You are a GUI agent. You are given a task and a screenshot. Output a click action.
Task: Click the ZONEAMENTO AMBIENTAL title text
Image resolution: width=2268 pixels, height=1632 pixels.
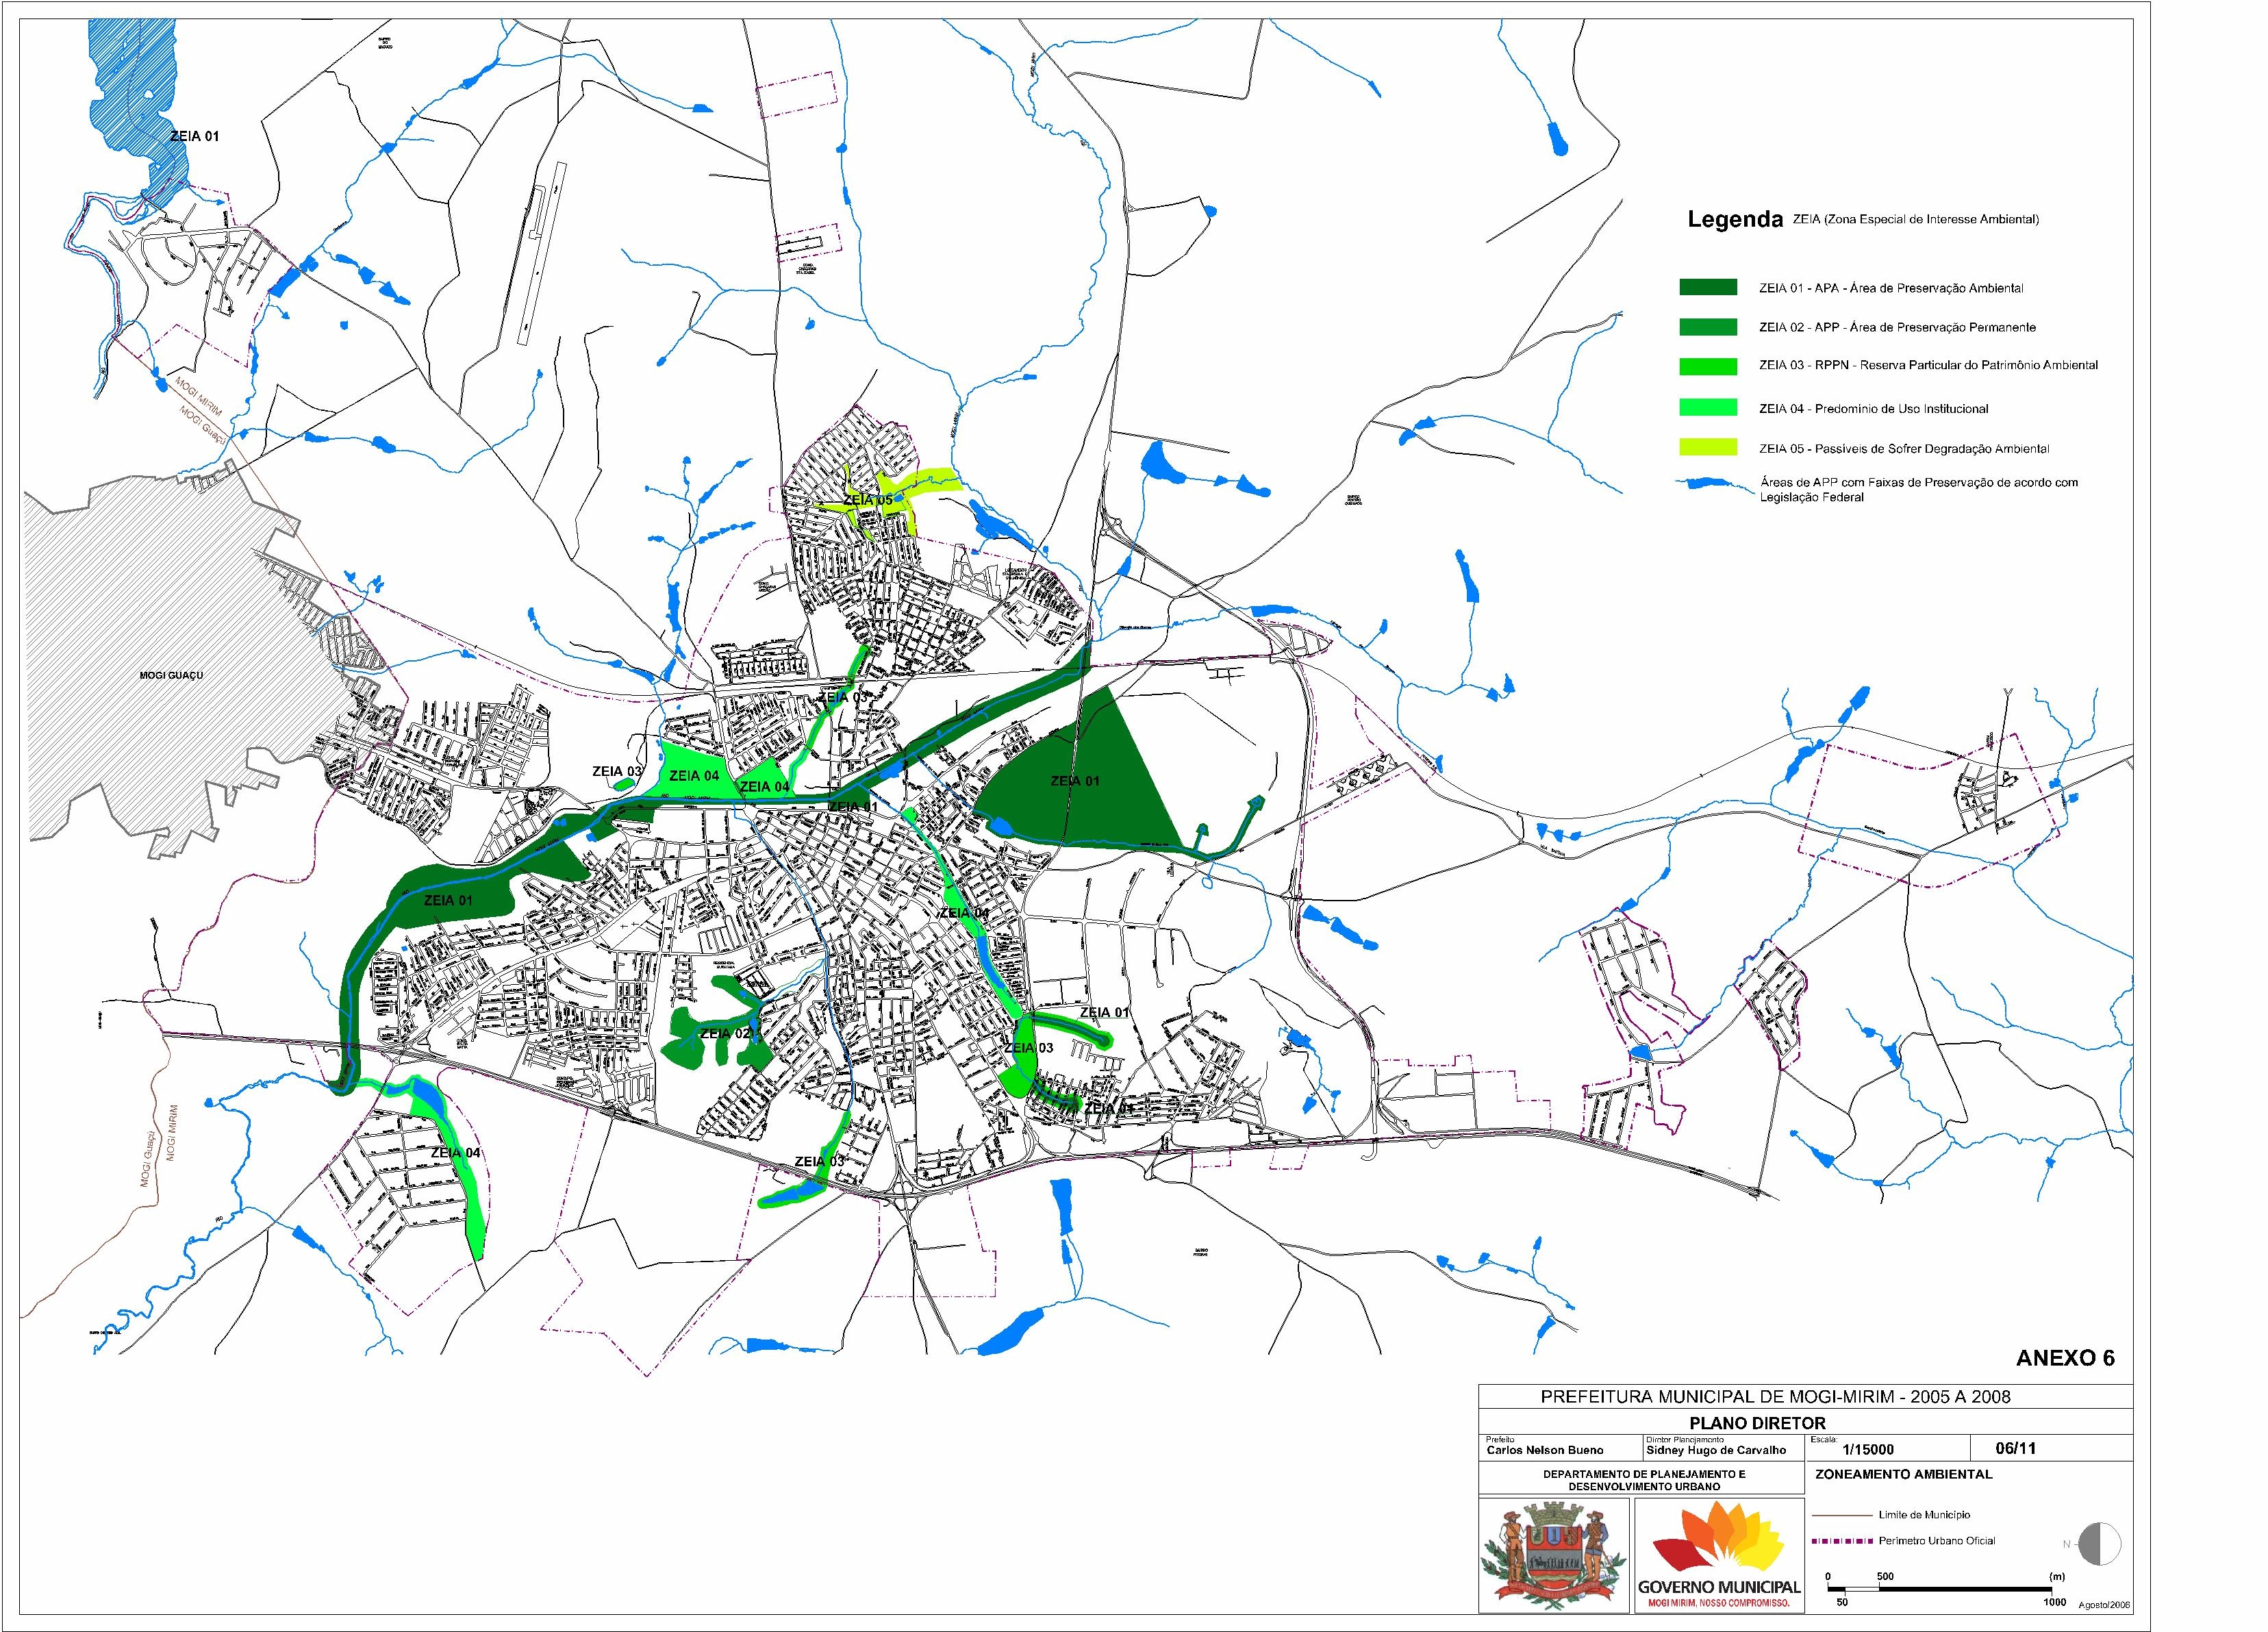pyautogui.click(x=1903, y=1474)
